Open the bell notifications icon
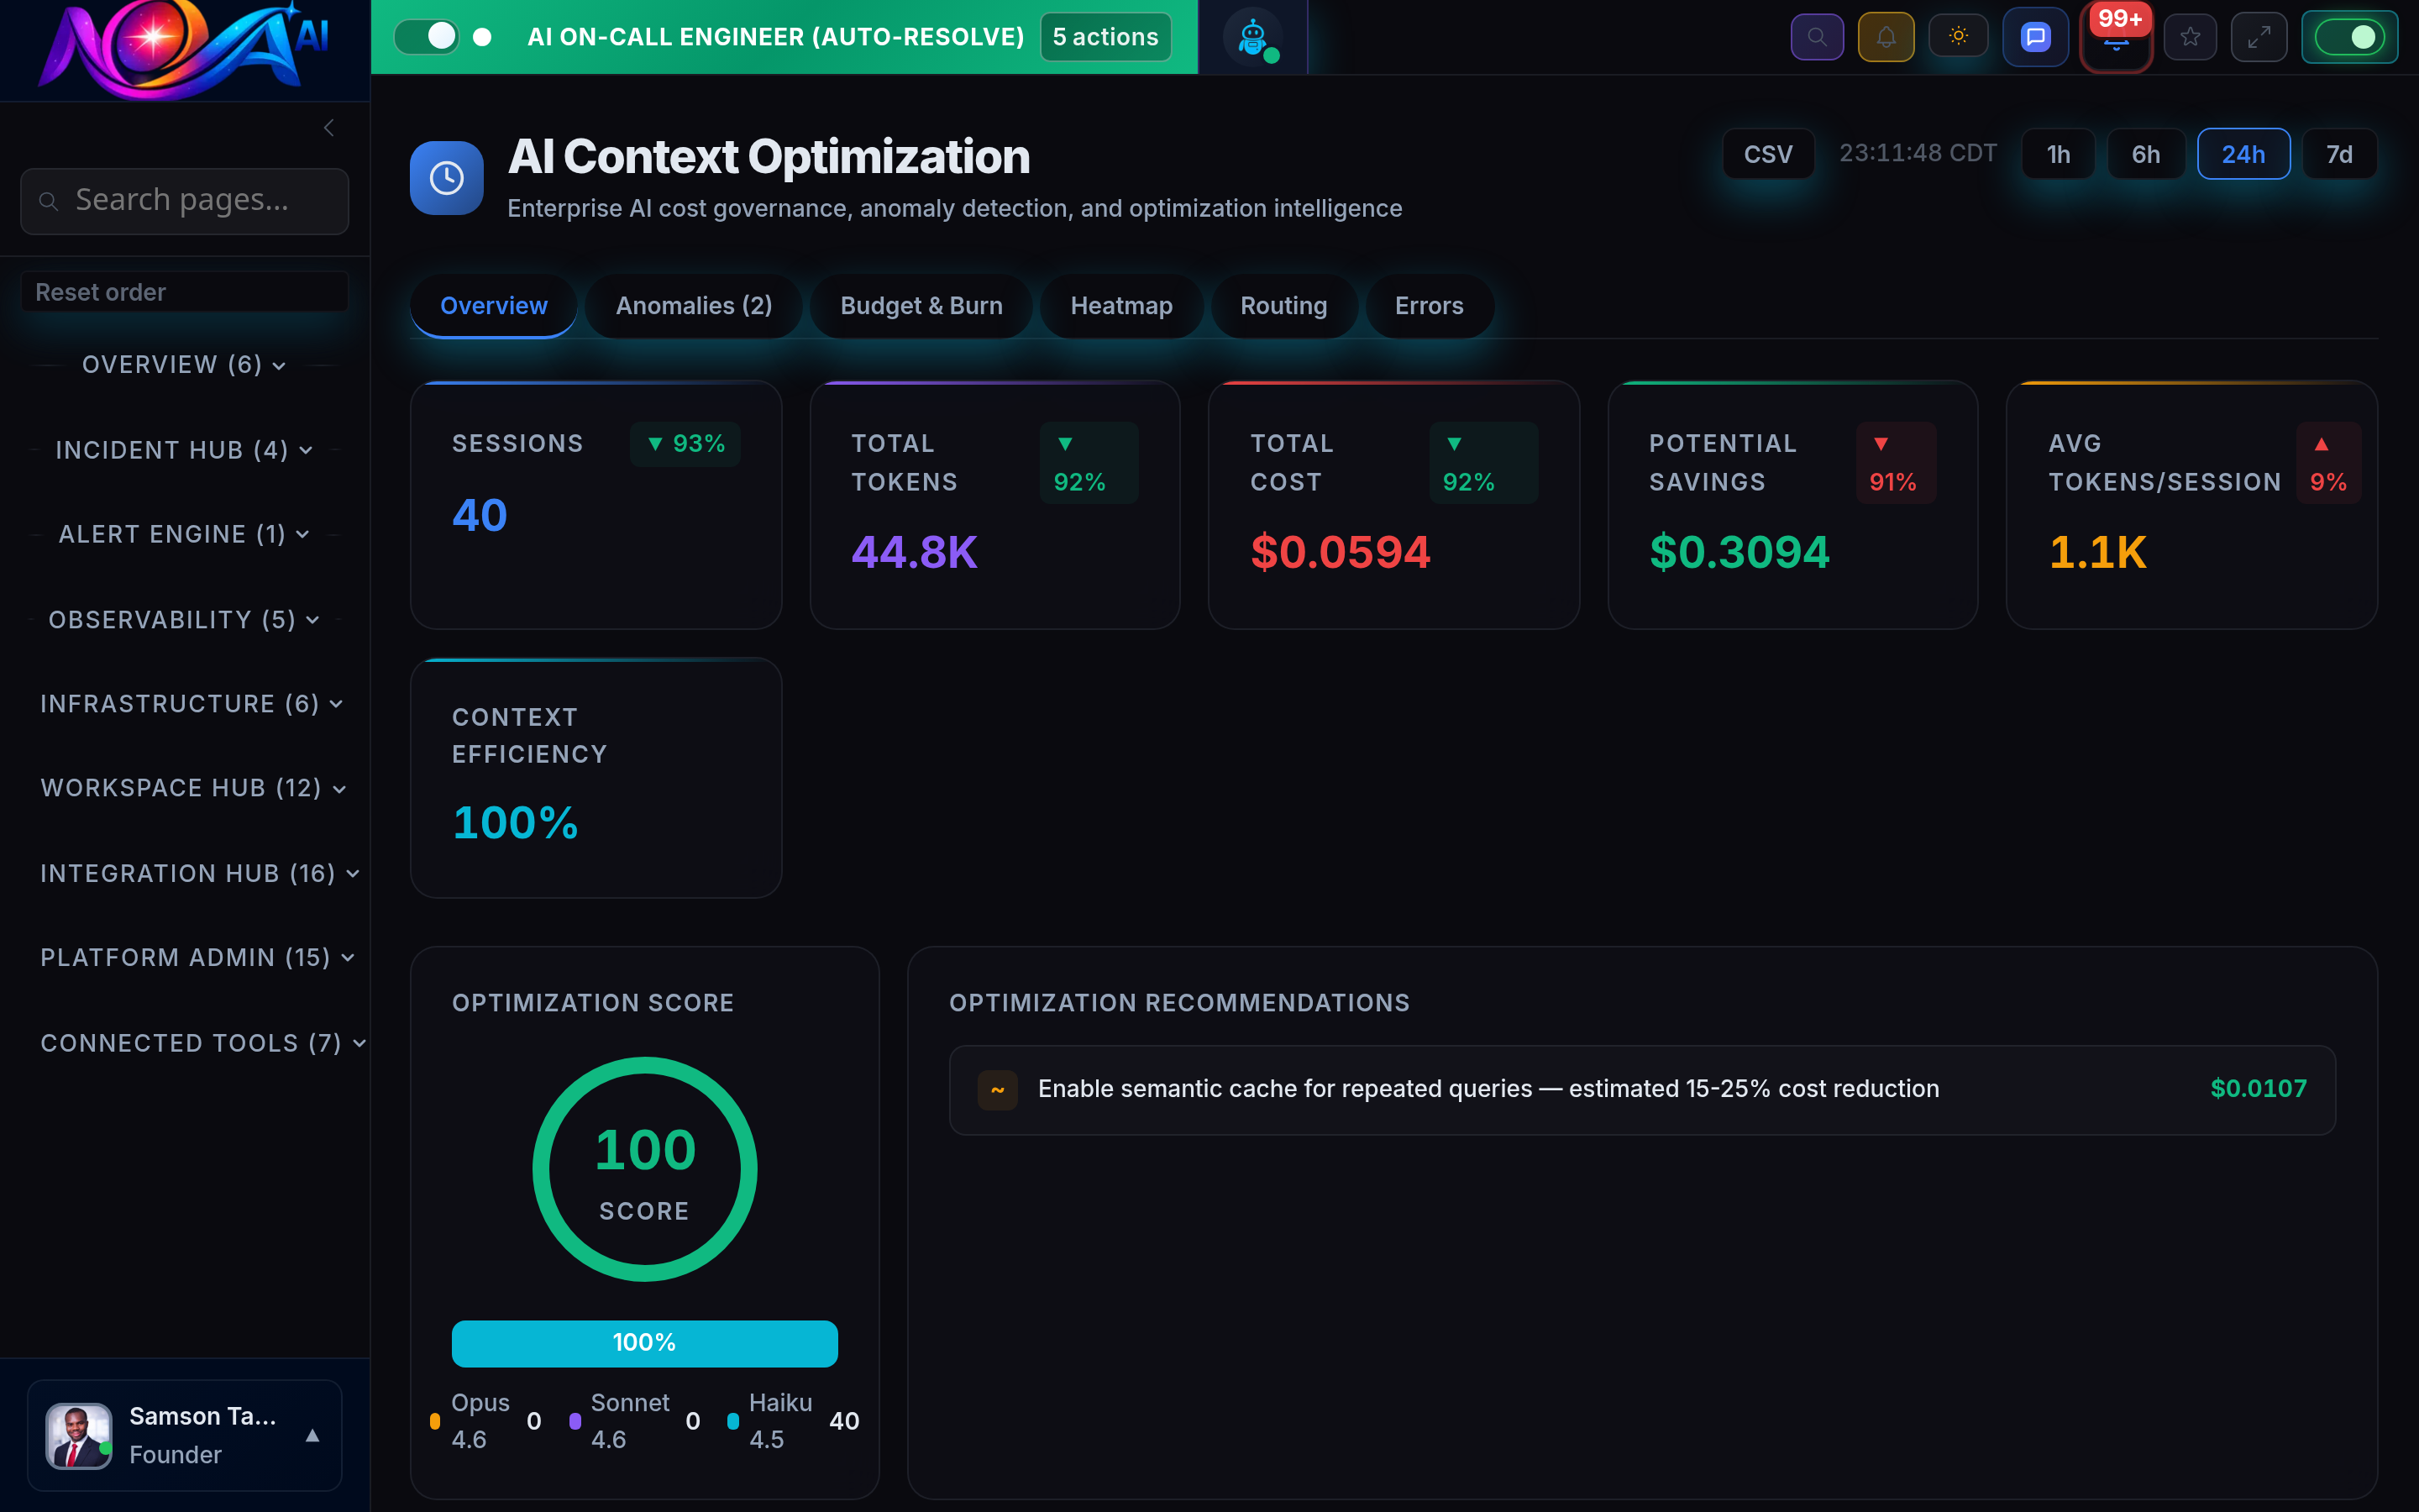 tap(1886, 36)
